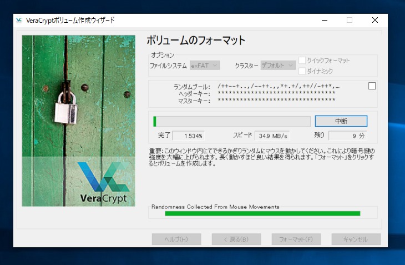Image resolution: width=405 pixels, height=265 pixels.
Task: Click the padlock in the side picture
Action: click(x=69, y=107)
